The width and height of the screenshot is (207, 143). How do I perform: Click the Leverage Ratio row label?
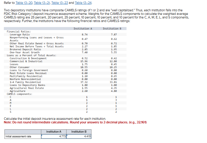click(20, 34)
